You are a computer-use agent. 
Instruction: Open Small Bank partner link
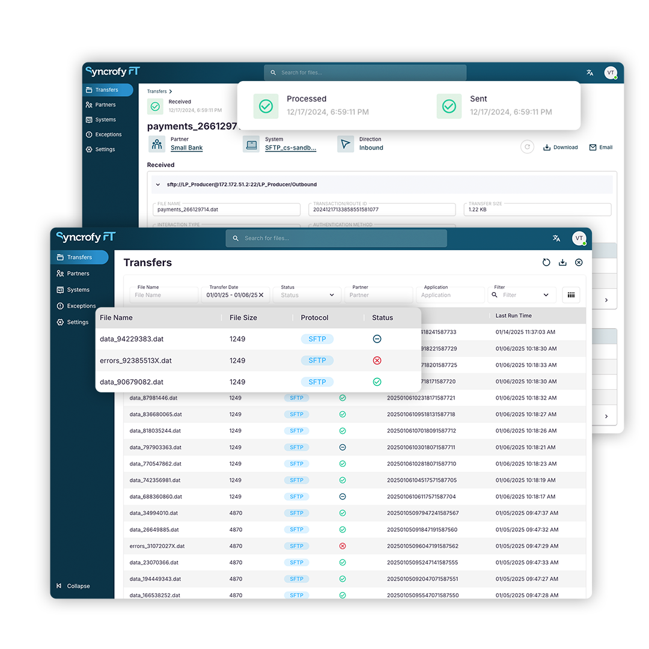187,148
